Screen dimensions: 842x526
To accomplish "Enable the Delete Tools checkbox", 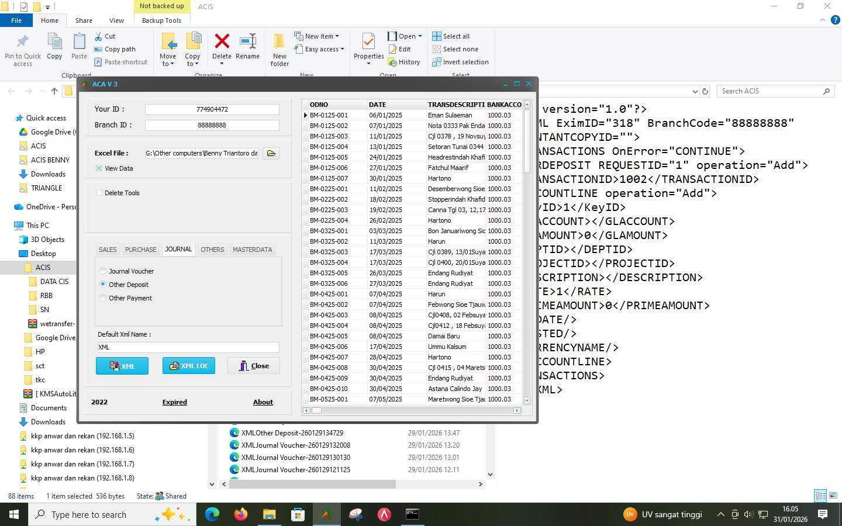I will click(x=99, y=192).
